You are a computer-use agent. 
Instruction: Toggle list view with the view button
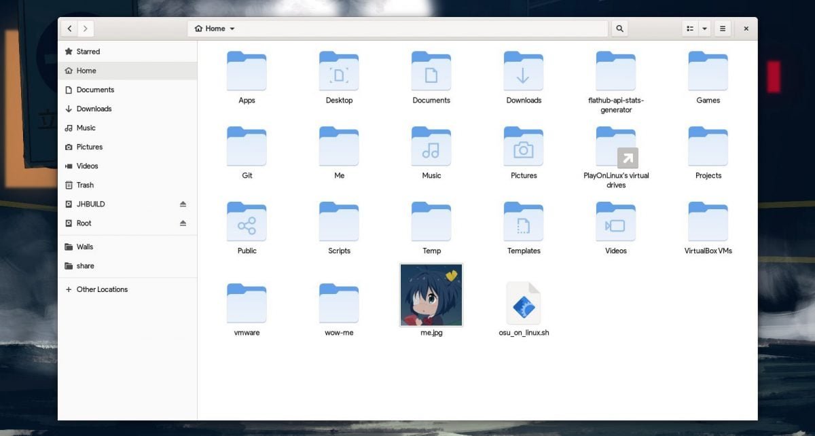690,29
